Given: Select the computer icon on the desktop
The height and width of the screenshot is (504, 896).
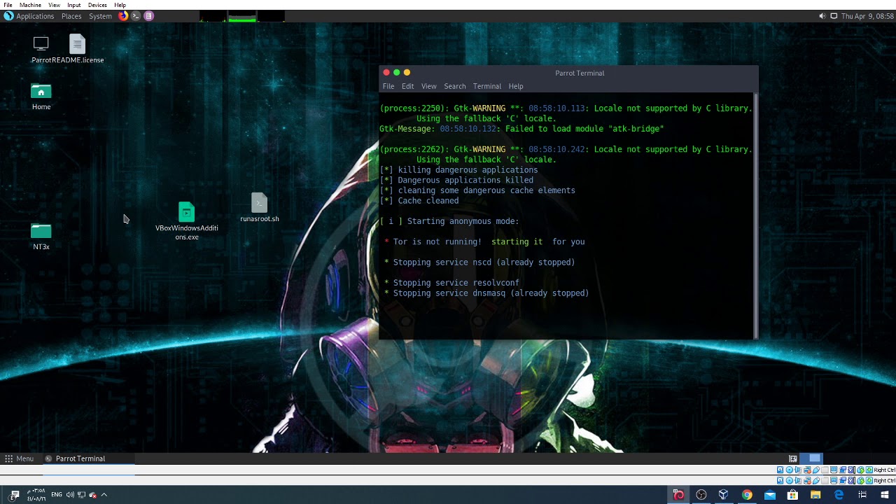Looking at the screenshot, I should click(x=41, y=43).
